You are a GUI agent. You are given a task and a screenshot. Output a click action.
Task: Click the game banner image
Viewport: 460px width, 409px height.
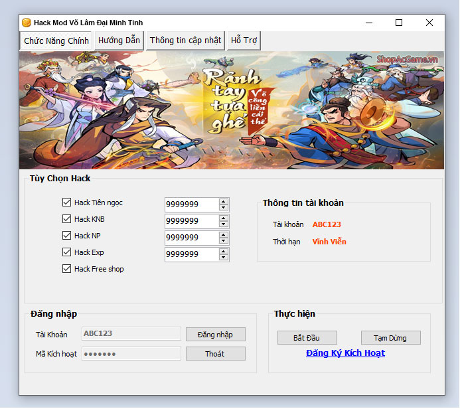(232, 110)
